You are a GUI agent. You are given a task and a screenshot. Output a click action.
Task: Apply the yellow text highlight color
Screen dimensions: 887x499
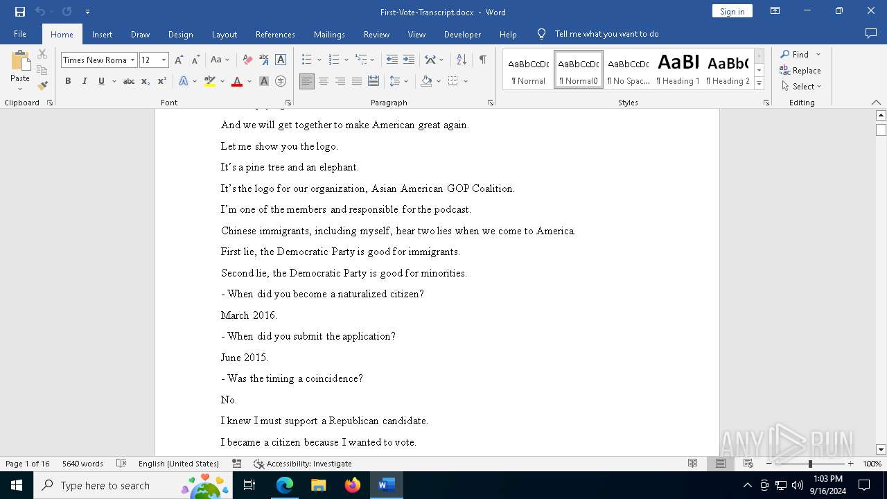click(210, 81)
